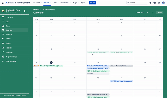This screenshot has height=98, width=167.
Task: Click the Project settings gear icon
Action: 3,57
